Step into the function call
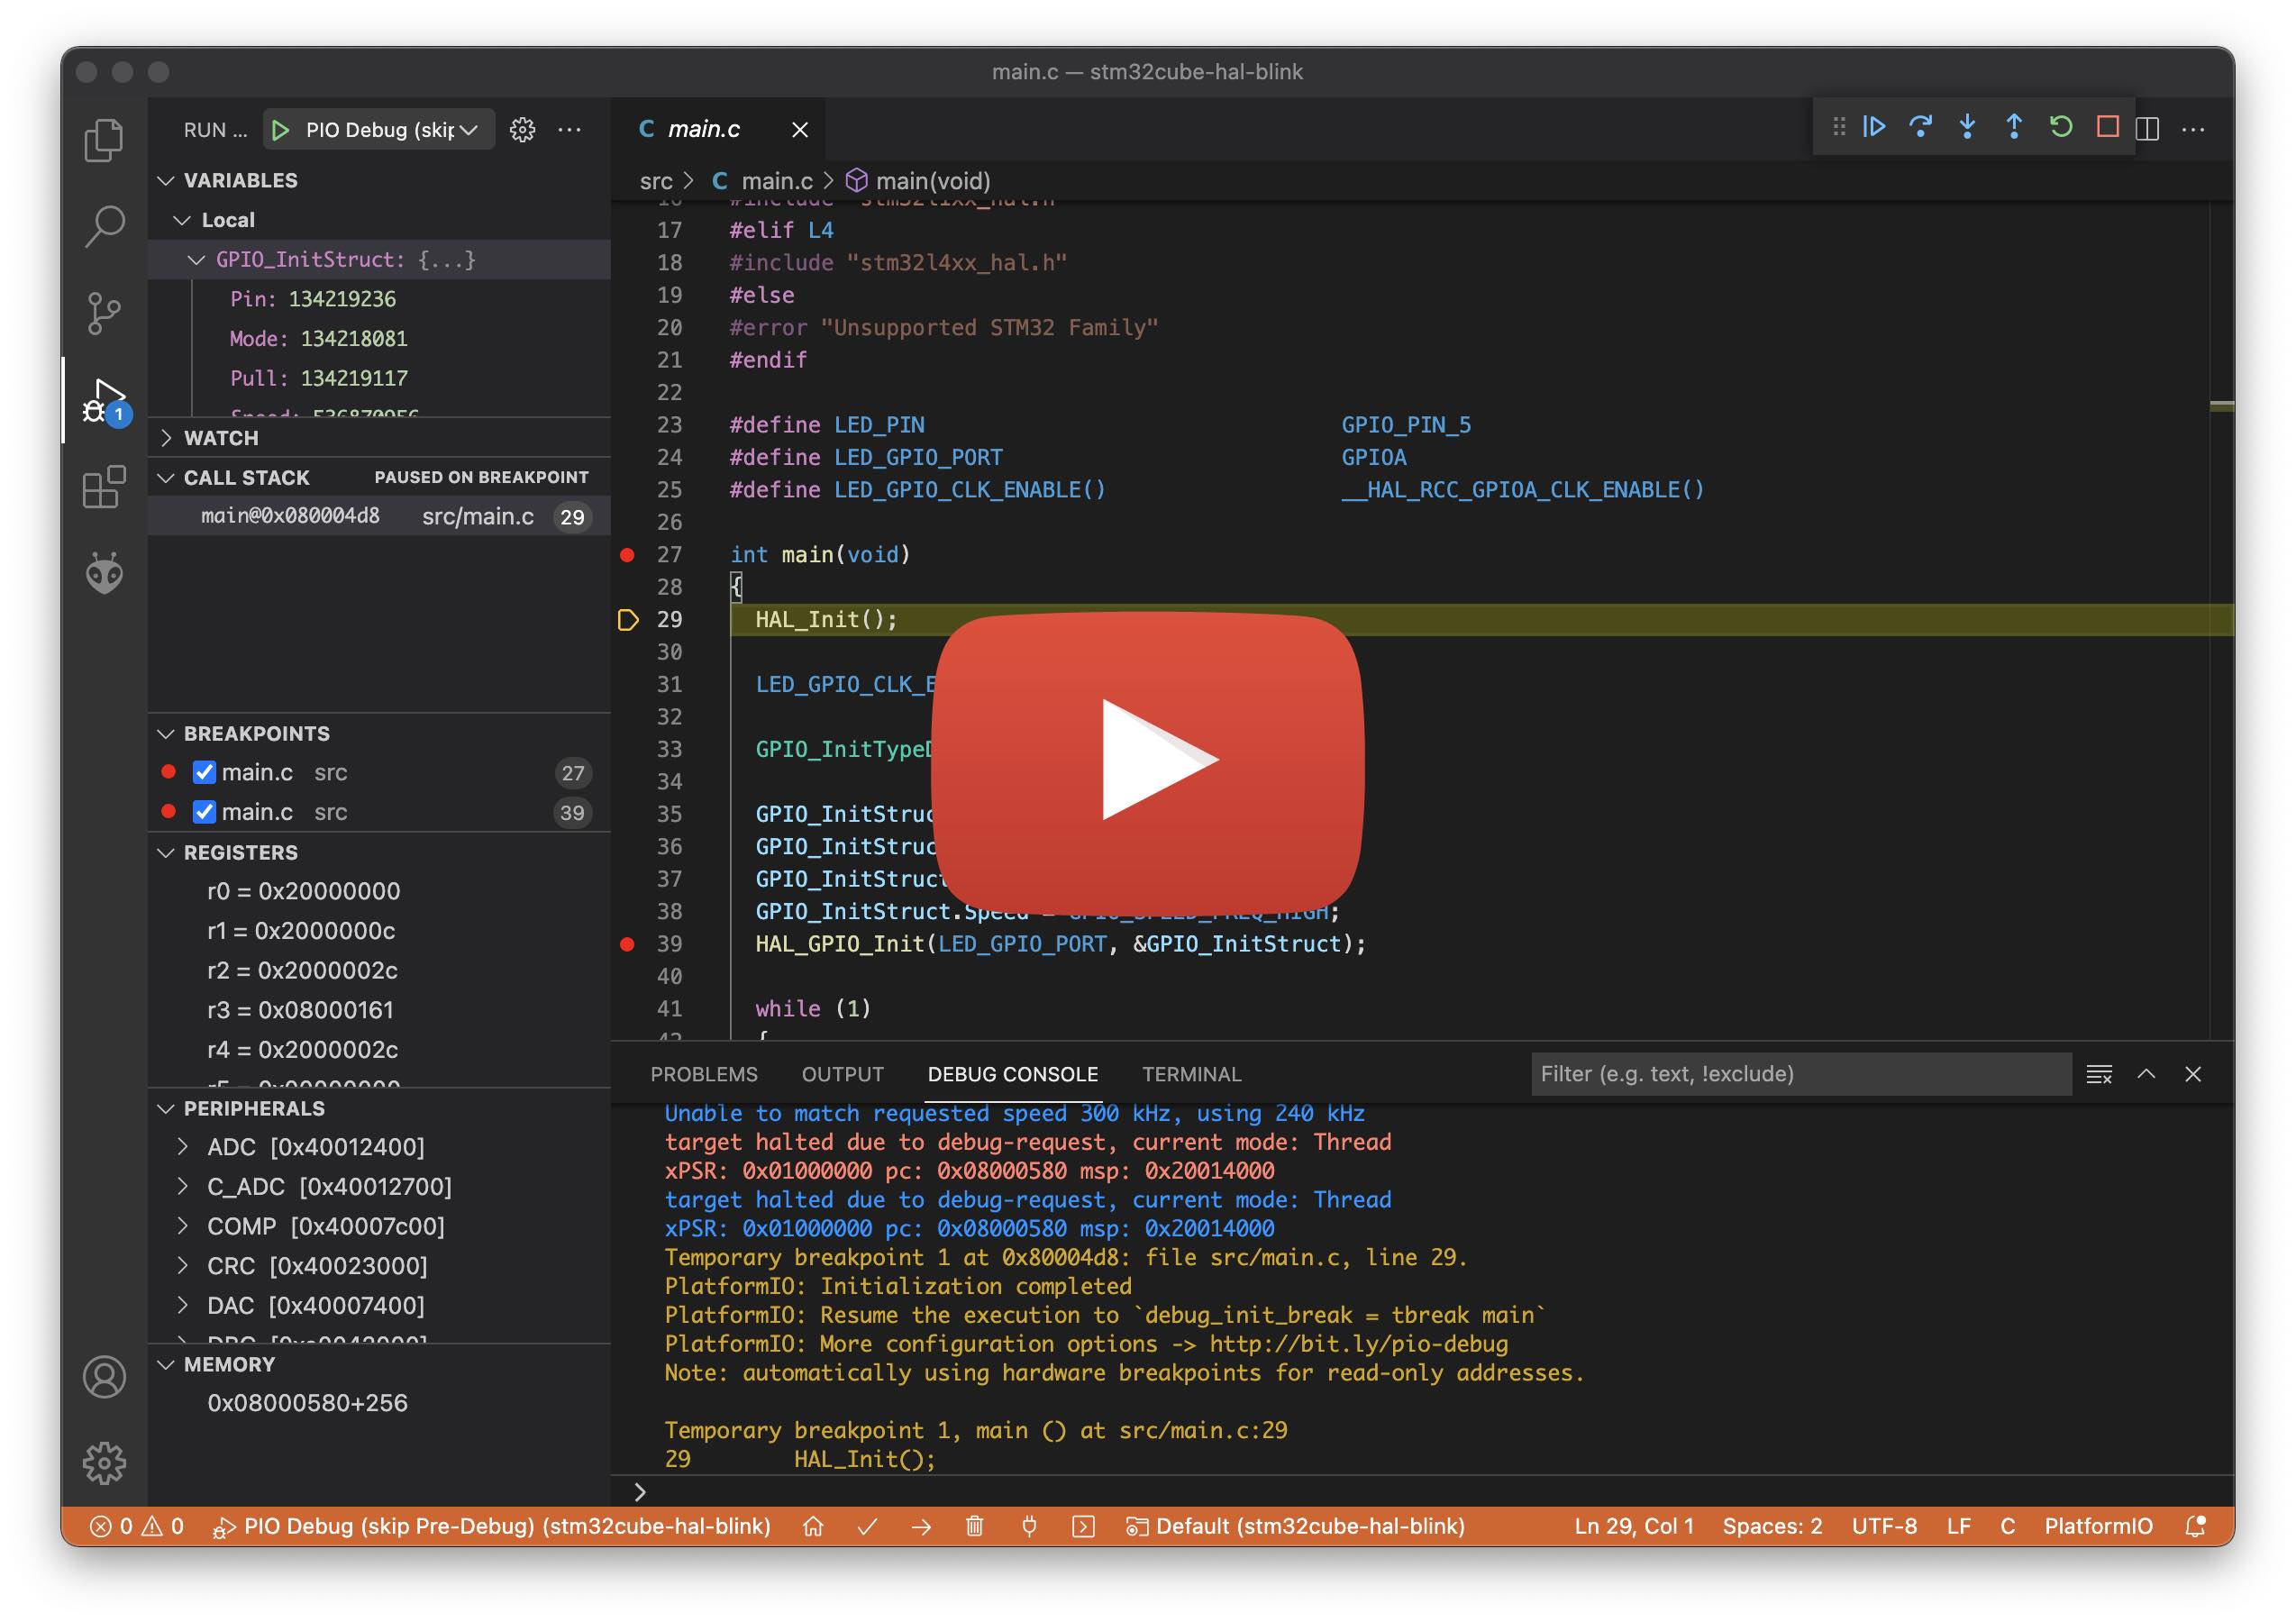This screenshot has width=2296, height=1622. tap(1967, 127)
